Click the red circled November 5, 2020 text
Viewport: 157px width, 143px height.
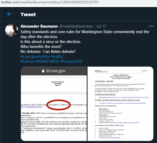59,105
